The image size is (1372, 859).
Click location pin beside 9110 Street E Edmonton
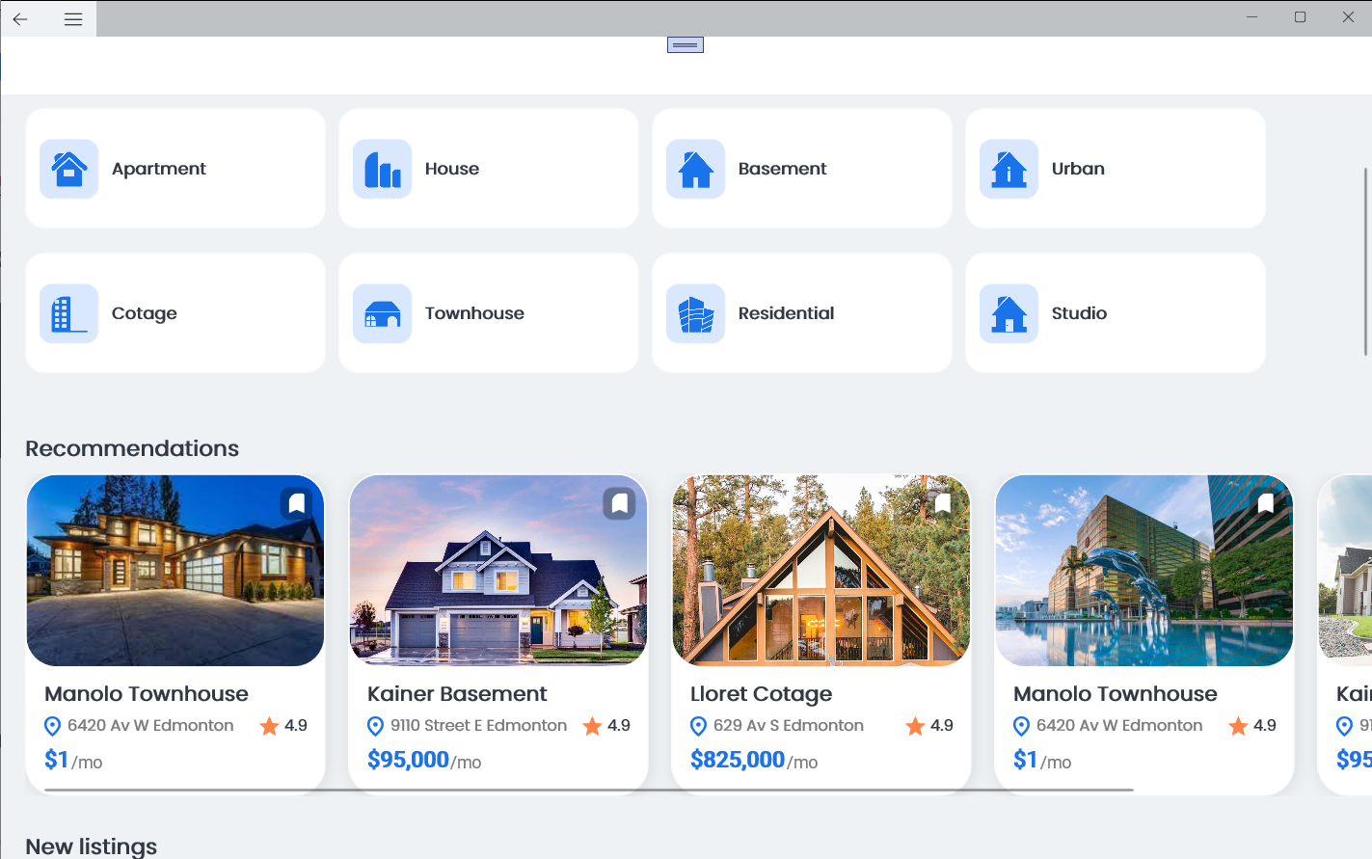[376, 726]
